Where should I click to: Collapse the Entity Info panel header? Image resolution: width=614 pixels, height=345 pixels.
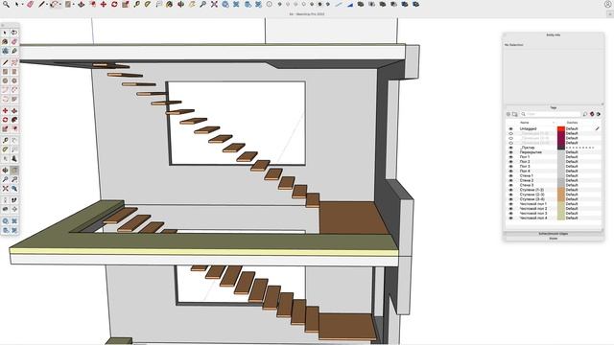click(x=554, y=34)
